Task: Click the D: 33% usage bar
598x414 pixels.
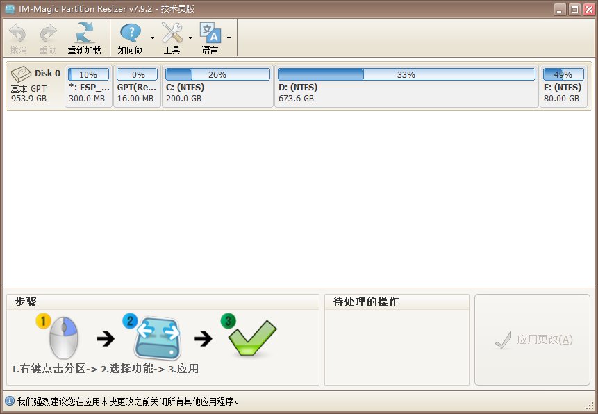Action: point(406,74)
